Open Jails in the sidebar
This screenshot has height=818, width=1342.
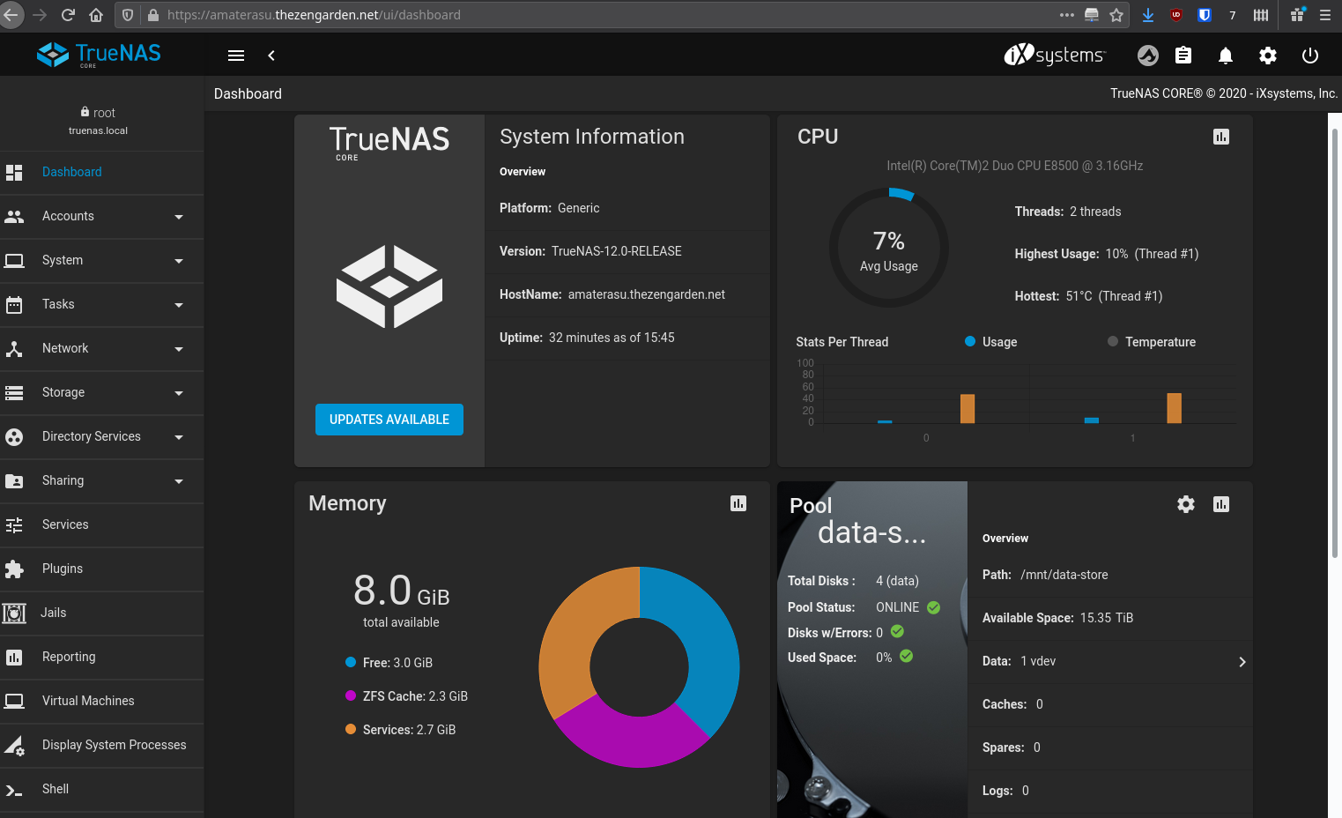[x=102, y=613]
